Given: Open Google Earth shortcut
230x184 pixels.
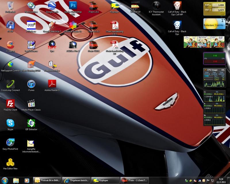Looking at the screenshot, I should [x=52, y=7].
